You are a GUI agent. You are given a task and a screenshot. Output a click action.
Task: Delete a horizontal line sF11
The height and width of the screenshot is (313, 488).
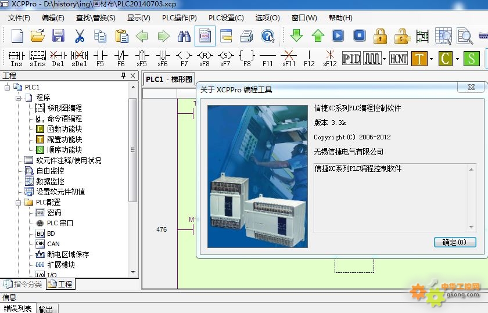289,59
